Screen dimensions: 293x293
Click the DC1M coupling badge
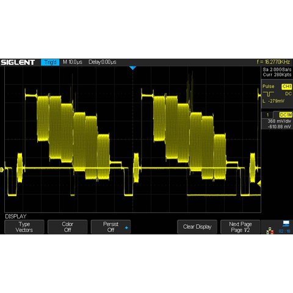click(x=286, y=115)
